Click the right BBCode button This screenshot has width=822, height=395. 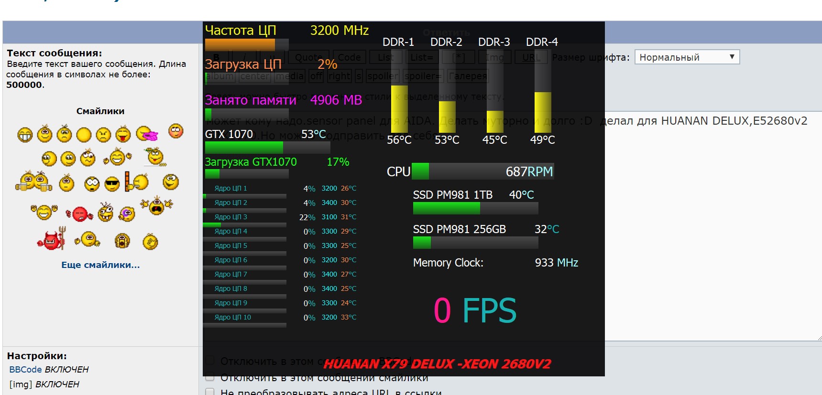coord(340,76)
